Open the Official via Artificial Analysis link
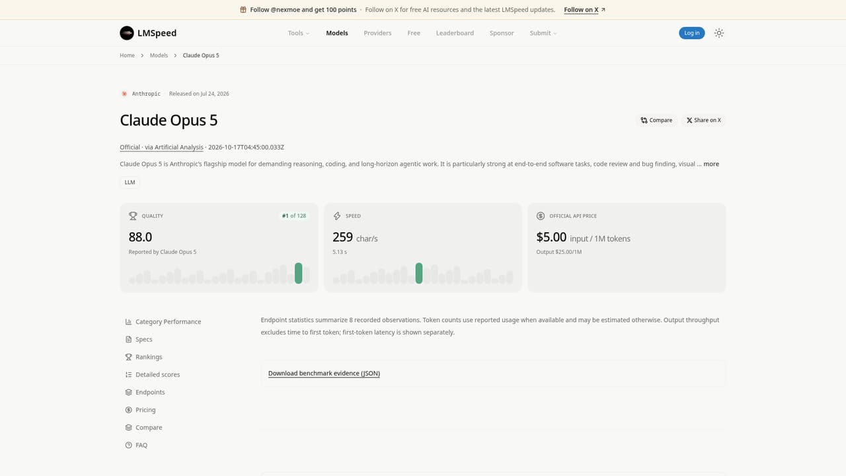The image size is (846, 476). click(161, 147)
